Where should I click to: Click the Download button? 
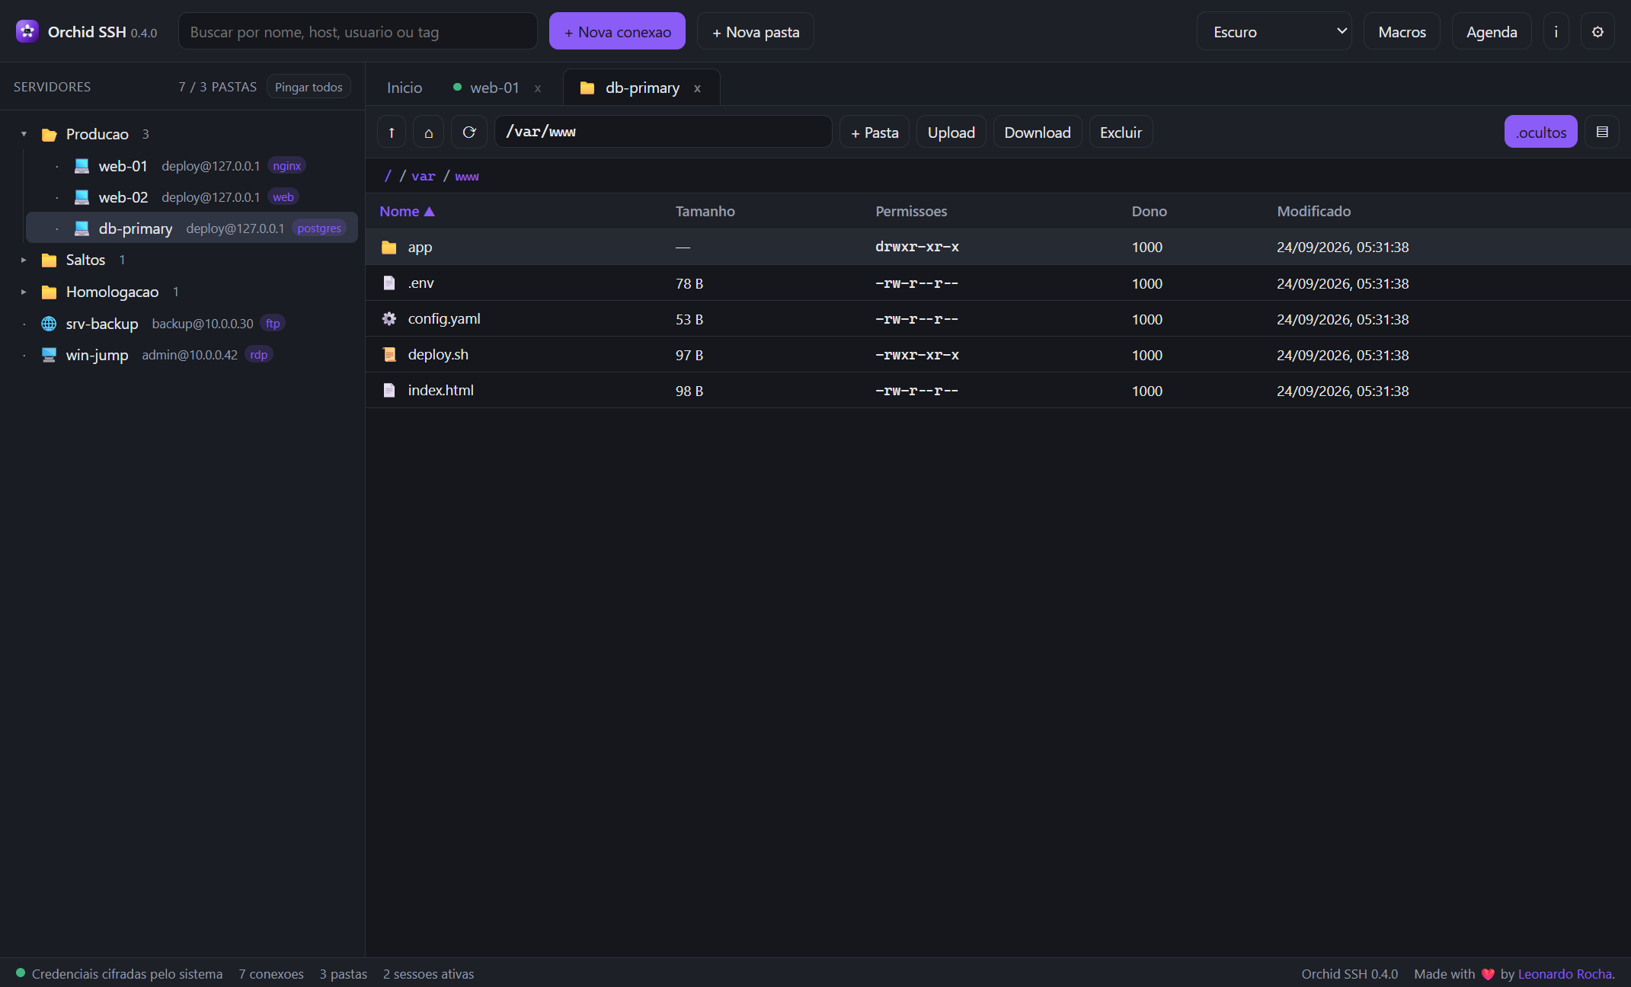1038,132
